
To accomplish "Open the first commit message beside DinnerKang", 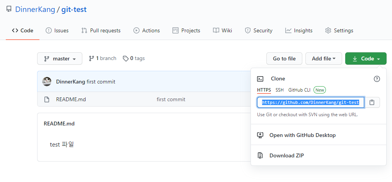I will [101, 82].
